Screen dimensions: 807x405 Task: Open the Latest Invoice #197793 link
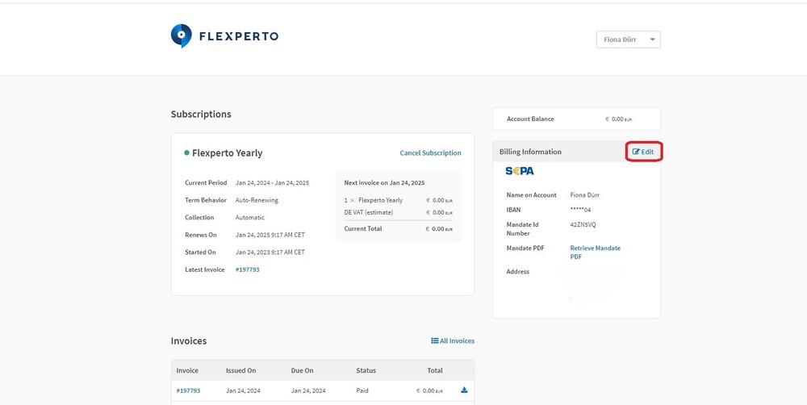[247, 269]
